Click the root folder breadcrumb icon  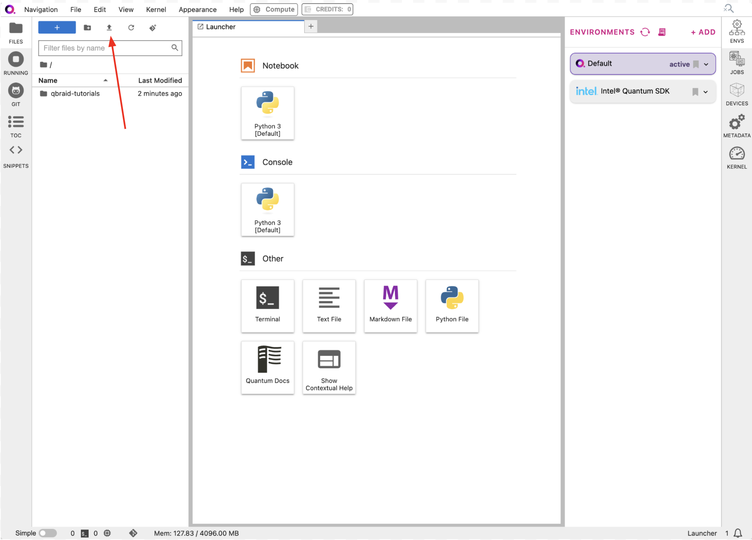(x=43, y=65)
